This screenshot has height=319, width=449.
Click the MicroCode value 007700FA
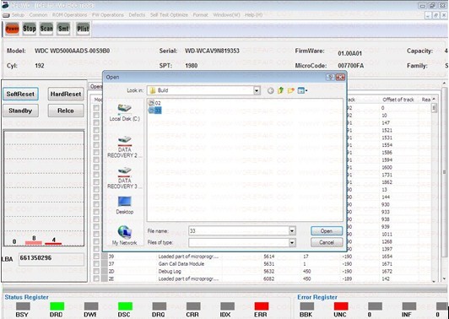351,66
